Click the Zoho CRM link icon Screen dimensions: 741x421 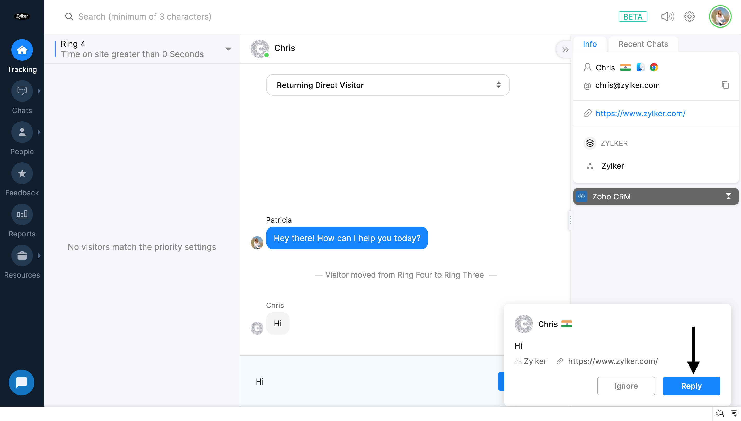(581, 197)
